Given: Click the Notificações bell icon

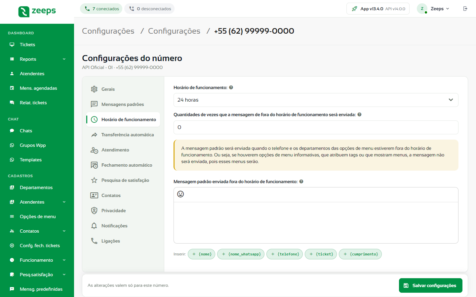Looking at the screenshot, I should tap(94, 226).
